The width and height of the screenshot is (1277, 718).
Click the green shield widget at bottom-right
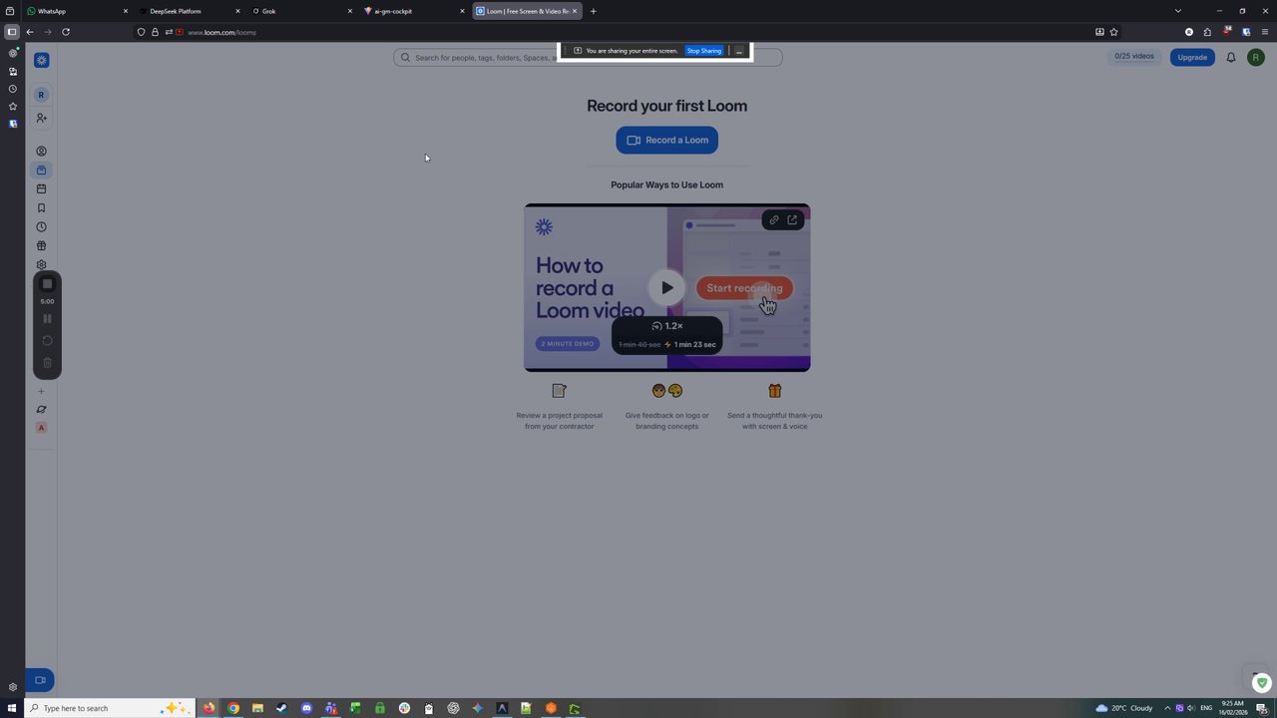(1262, 683)
